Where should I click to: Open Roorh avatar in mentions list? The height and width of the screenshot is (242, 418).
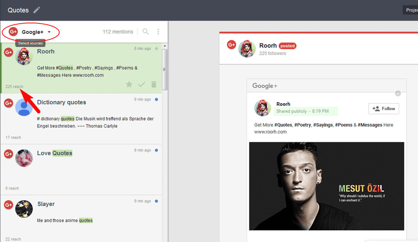tap(24, 56)
